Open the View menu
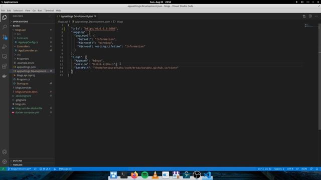The width and height of the screenshot is (321, 180). 28,10
